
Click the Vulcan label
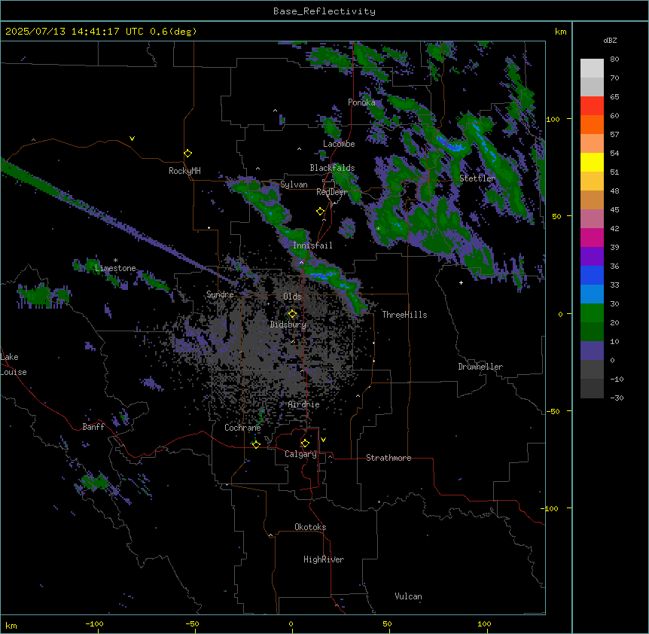[x=409, y=596]
